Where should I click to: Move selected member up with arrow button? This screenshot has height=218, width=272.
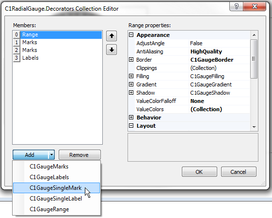click(x=112, y=36)
